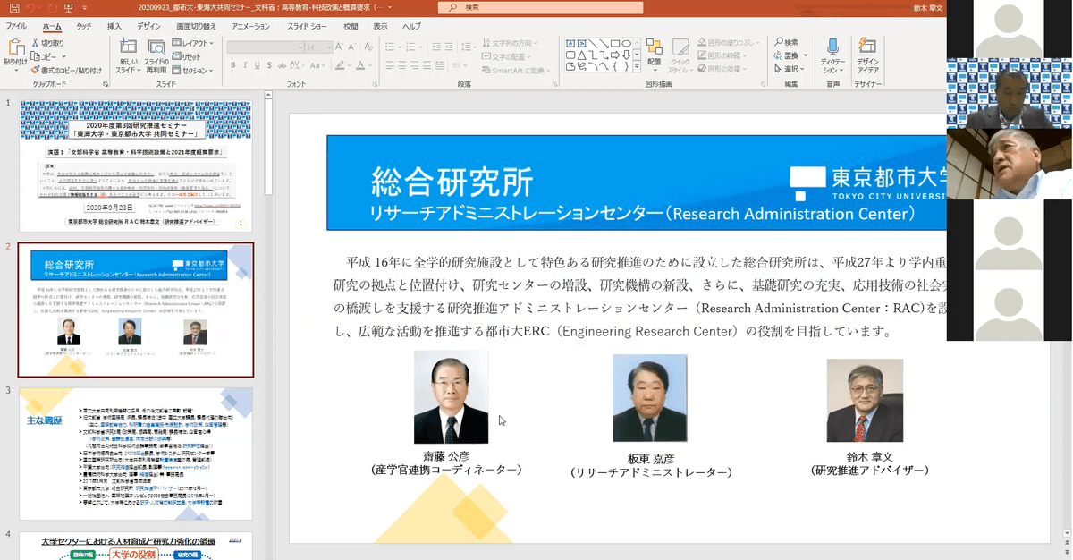Open the File (ファイル) menu
Viewport: 1073px width, 560px height.
click(16, 27)
